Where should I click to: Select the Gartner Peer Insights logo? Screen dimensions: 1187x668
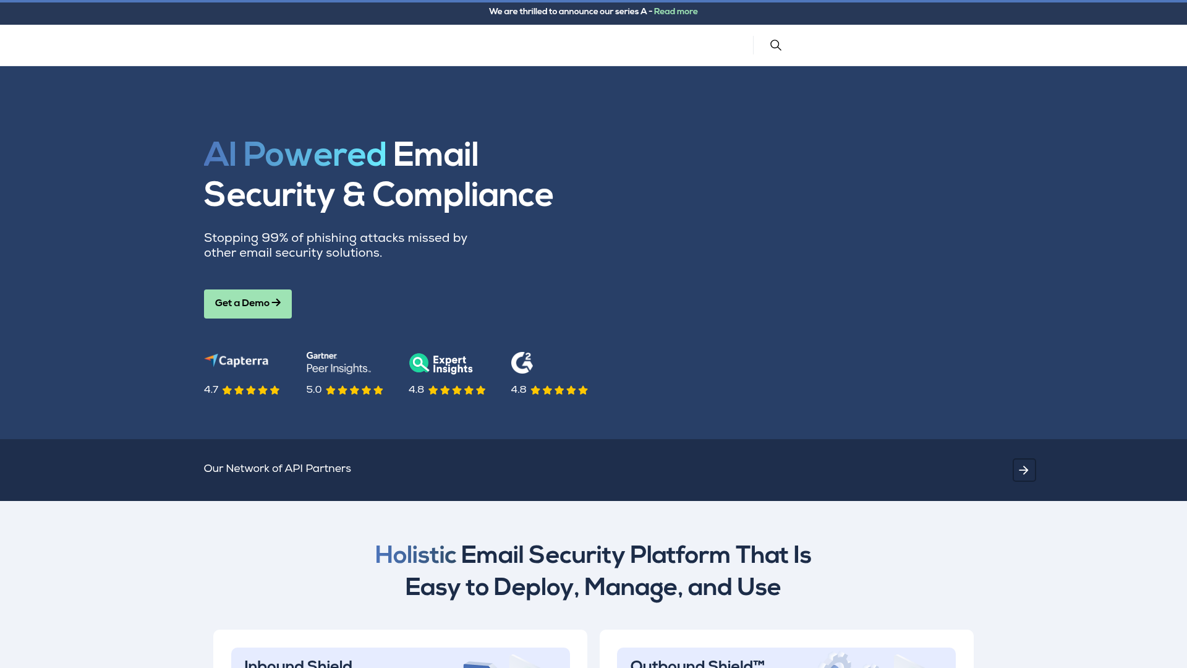[338, 362]
